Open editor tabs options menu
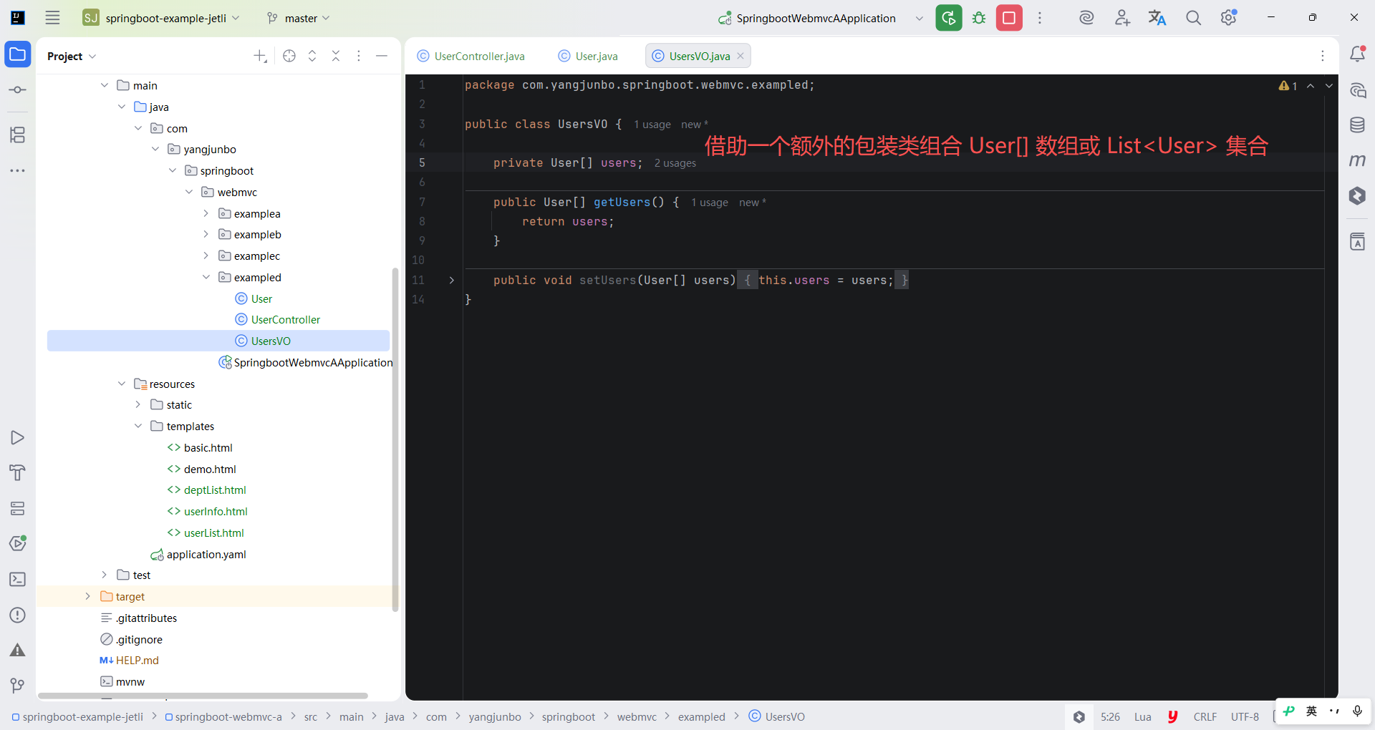This screenshot has width=1375, height=730. tap(1323, 56)
